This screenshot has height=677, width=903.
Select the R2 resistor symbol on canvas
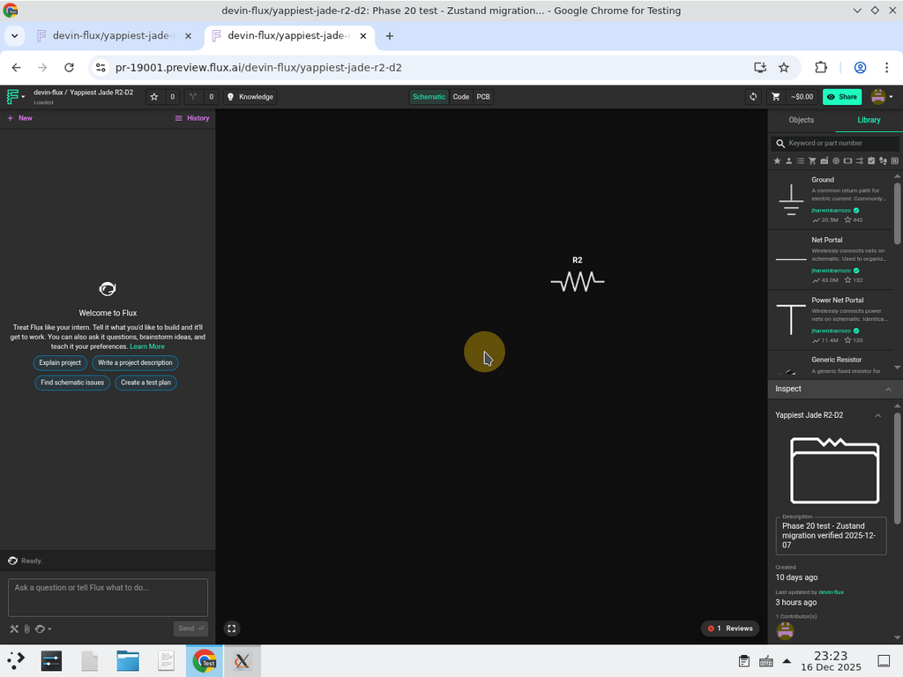(x=578, y=281)
